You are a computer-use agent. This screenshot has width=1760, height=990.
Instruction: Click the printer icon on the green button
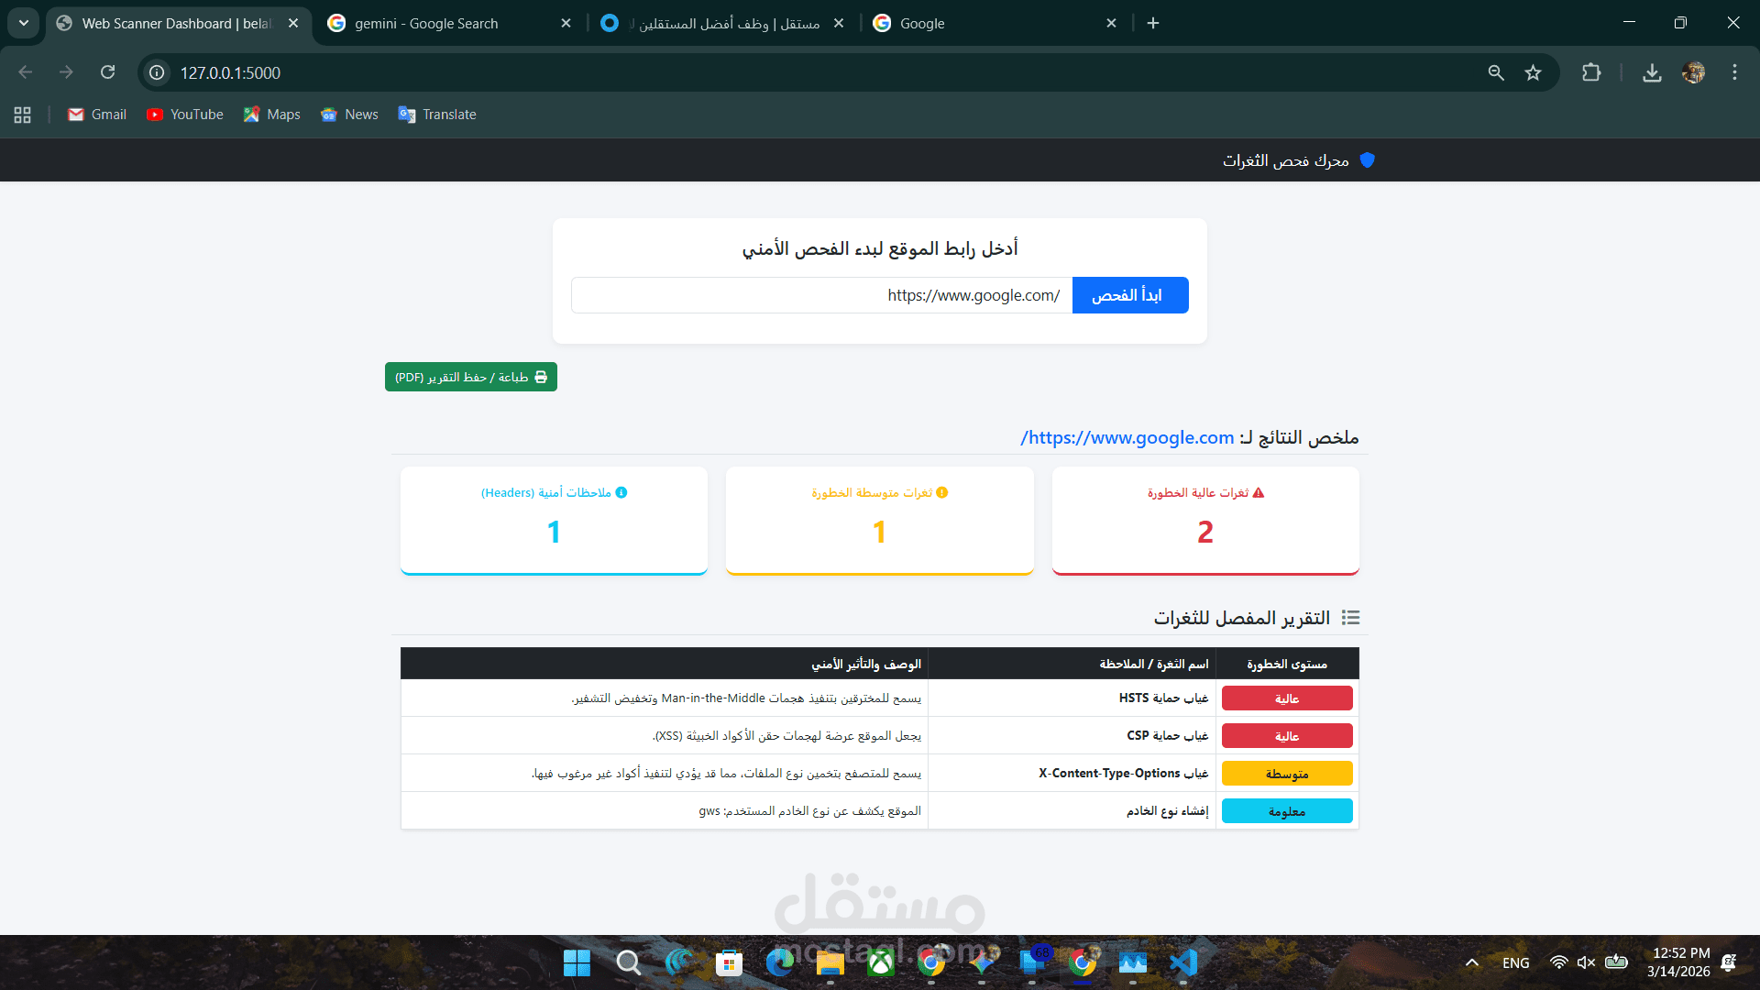[x=541, y=377]
